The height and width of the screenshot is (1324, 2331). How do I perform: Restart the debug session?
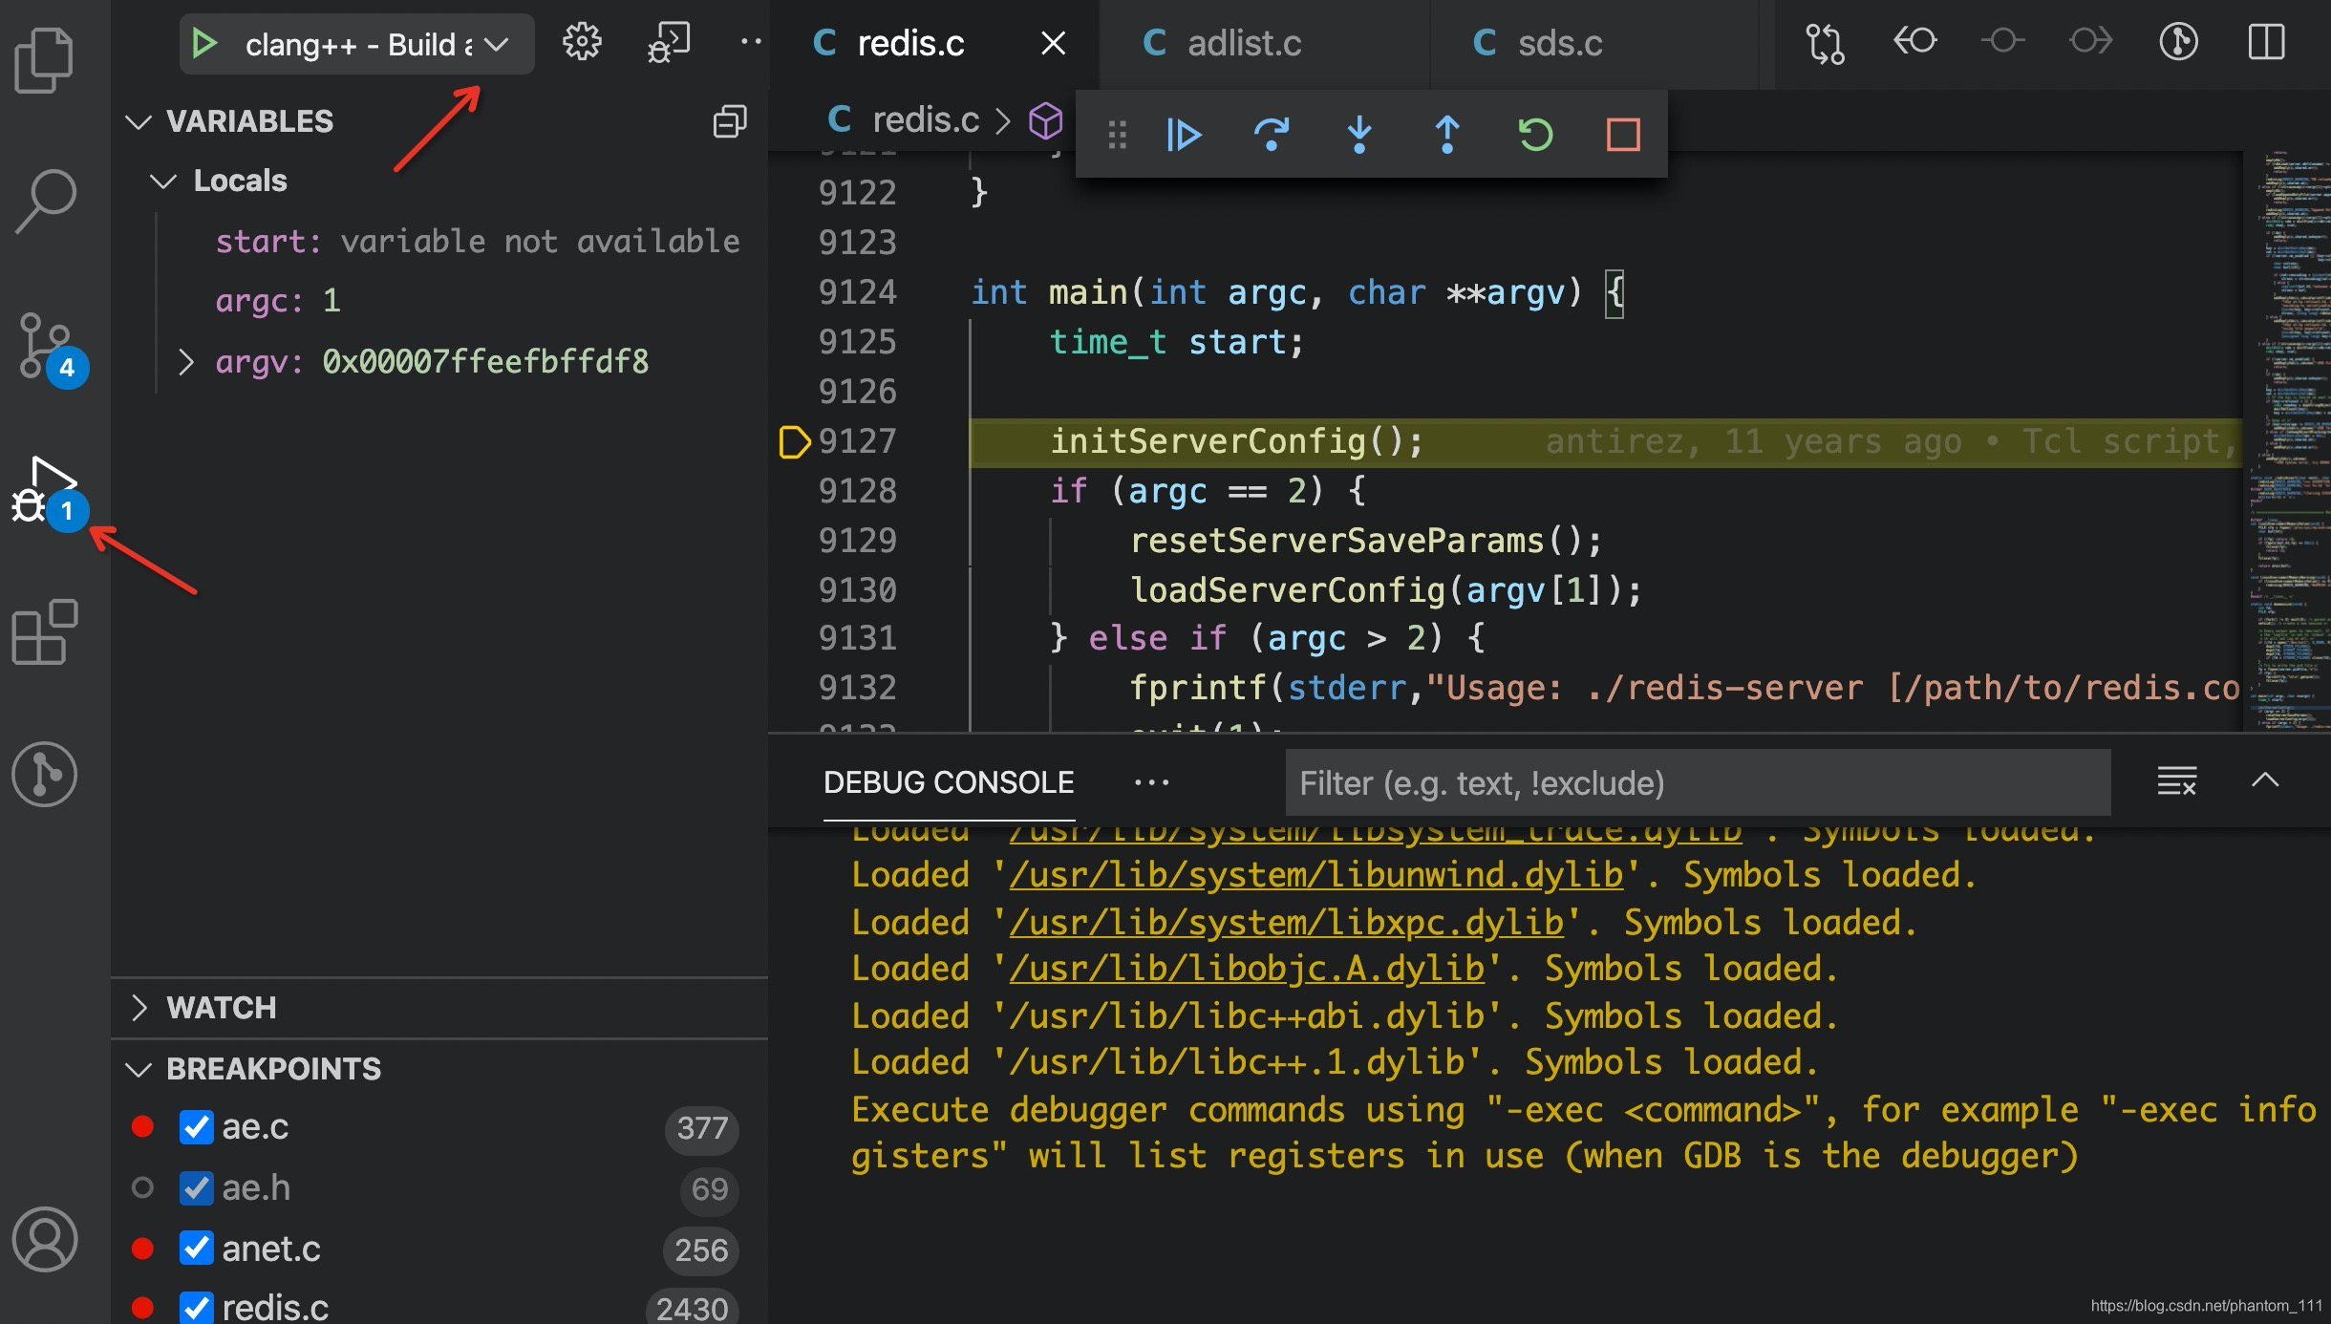tap(1535, 135)
